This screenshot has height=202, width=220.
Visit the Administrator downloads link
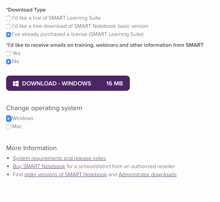tap(147, 175)
